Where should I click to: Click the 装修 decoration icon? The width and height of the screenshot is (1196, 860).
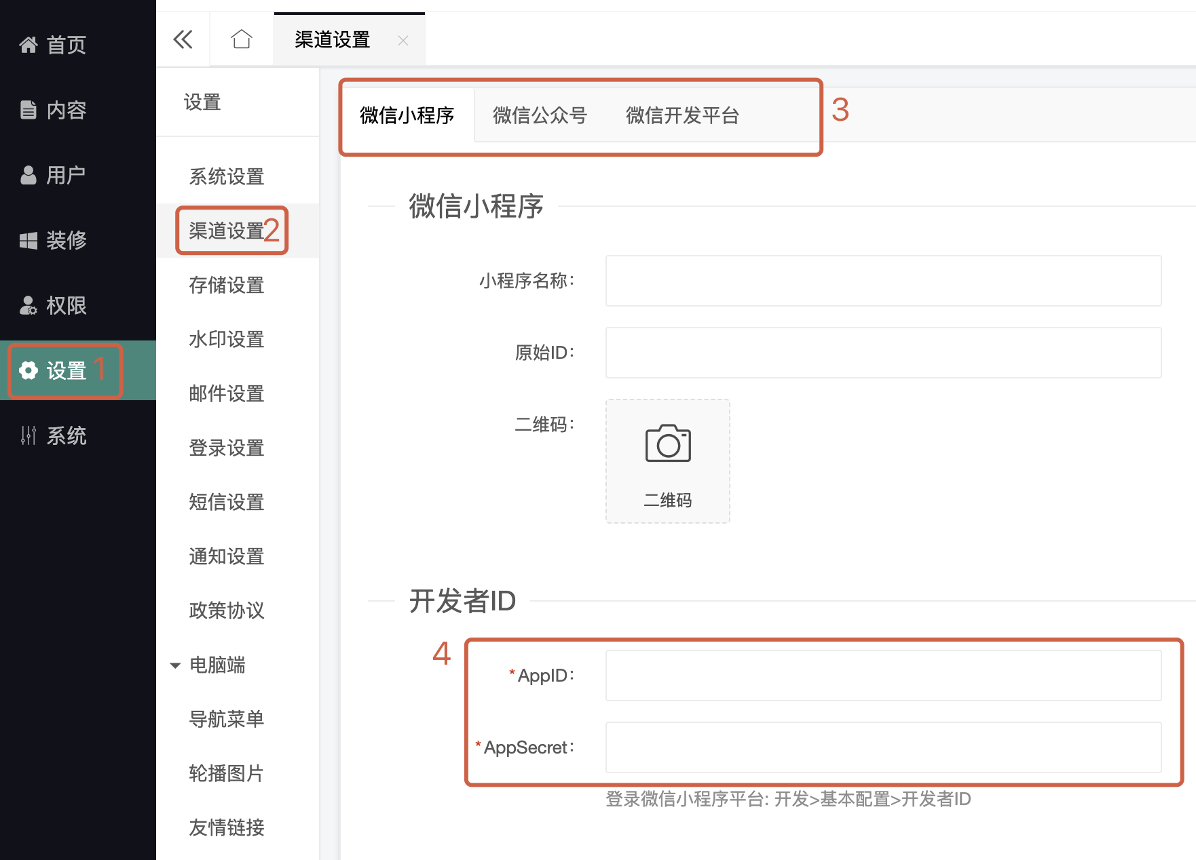(29, 240)
